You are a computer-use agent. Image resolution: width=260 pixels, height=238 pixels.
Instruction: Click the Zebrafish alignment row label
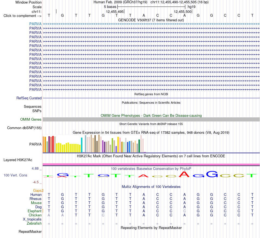34,224
